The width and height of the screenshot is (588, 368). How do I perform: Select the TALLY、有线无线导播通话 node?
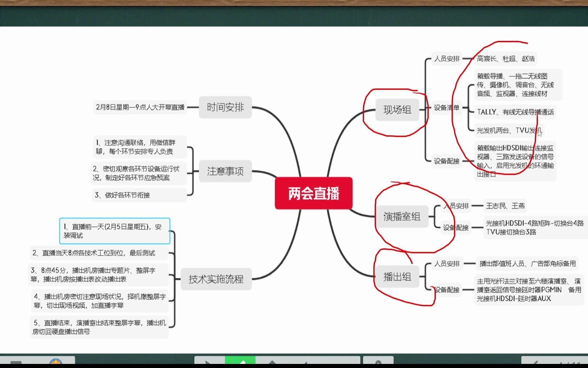[x=515, y=112]
